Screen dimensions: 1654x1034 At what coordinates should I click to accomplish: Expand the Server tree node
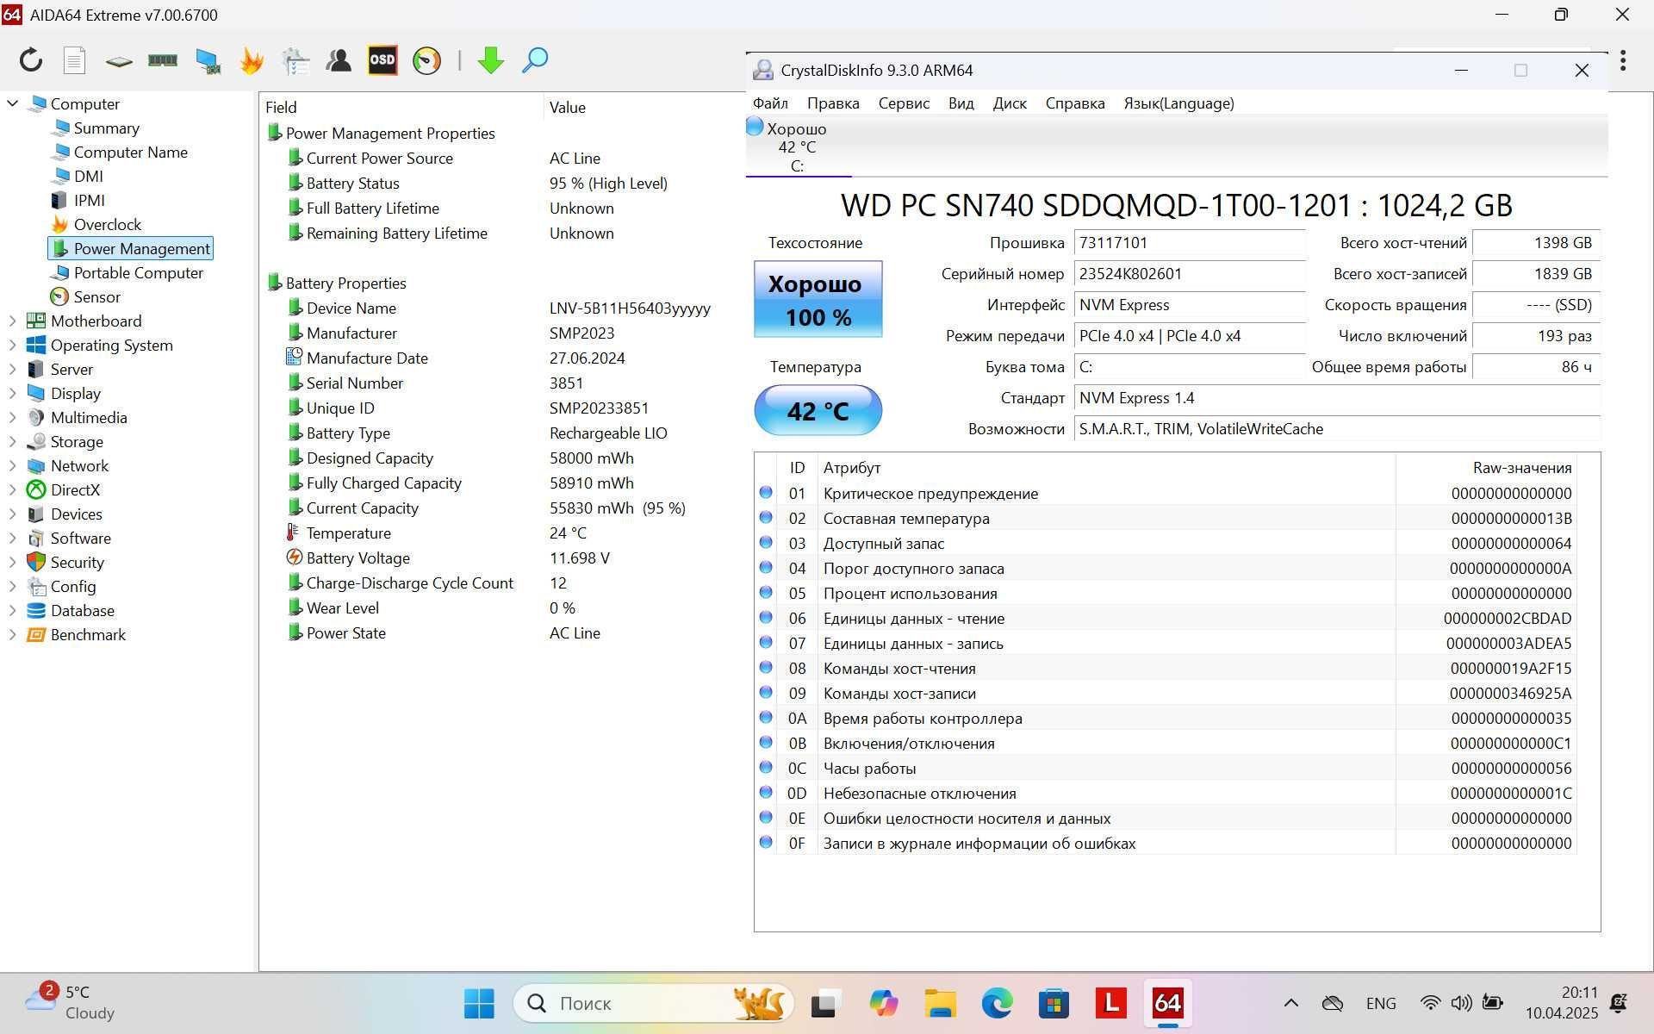point(12,369)
